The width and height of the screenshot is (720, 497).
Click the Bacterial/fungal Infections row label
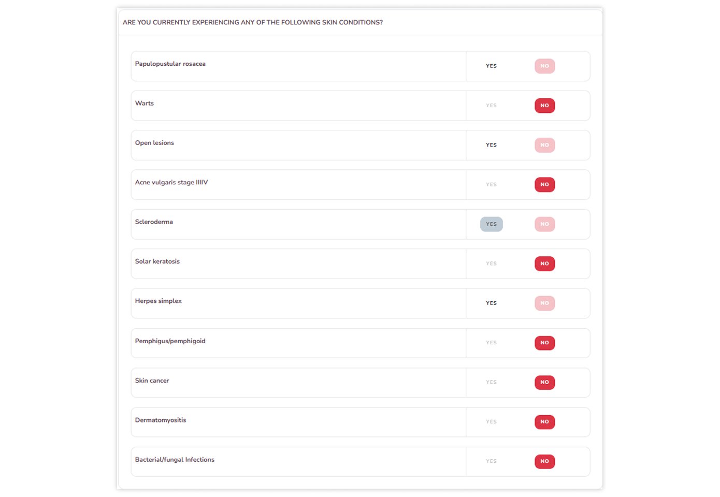(175, 460)
